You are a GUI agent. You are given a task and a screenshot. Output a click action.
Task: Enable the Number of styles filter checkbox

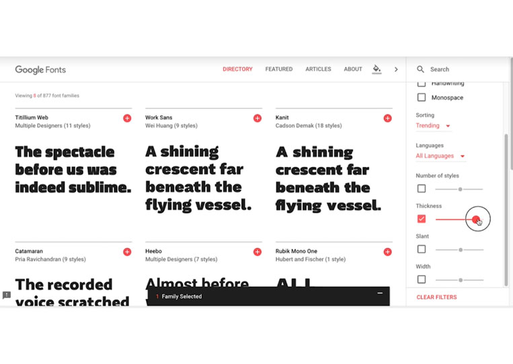click(x=422, y=188)
